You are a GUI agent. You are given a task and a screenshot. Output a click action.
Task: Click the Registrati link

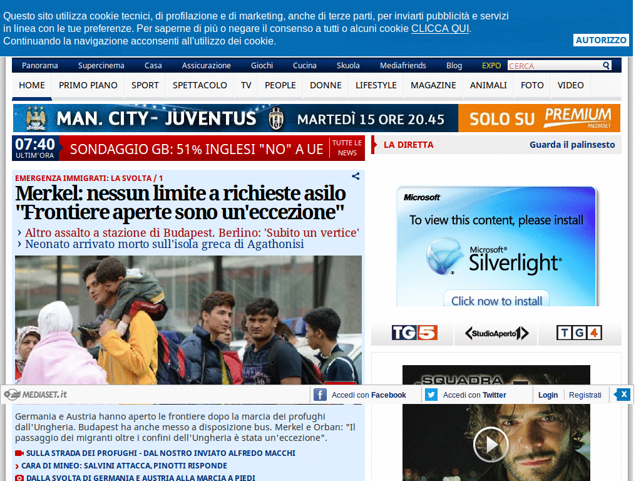(x=585, y=395)
